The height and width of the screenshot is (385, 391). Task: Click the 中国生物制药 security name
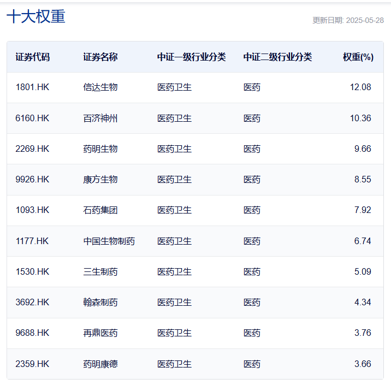[109, 241]
